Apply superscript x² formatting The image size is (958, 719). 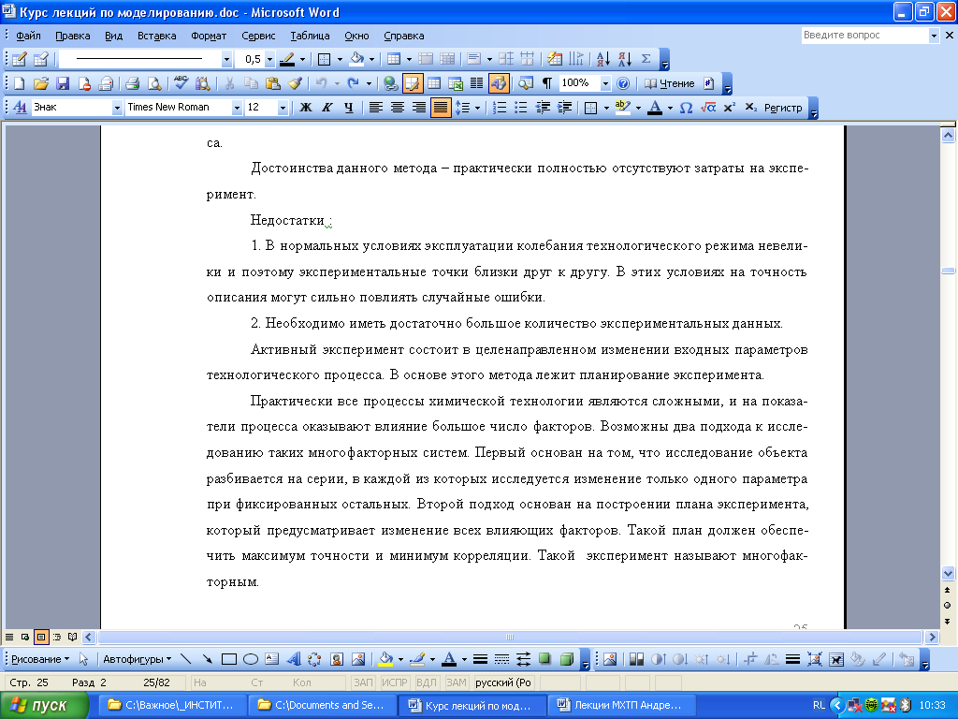click(x=729, y=108)
